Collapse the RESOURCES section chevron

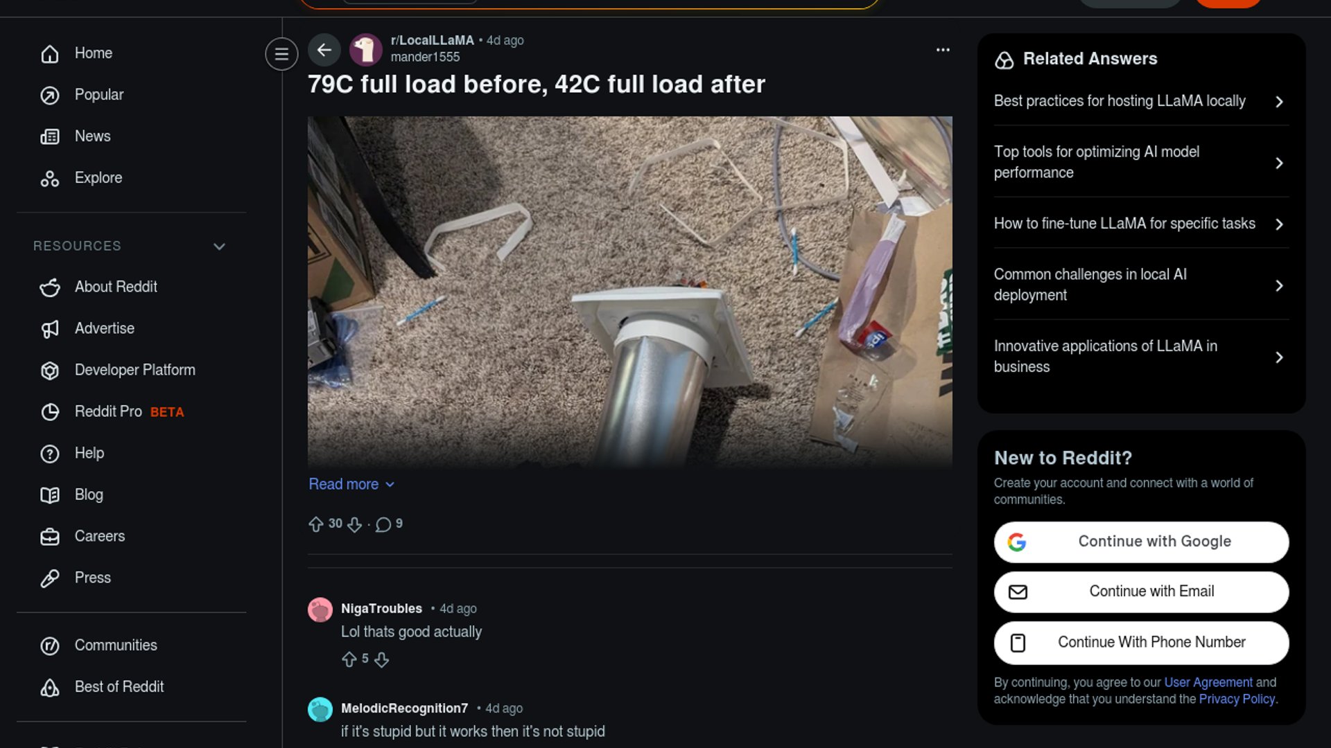219,247
